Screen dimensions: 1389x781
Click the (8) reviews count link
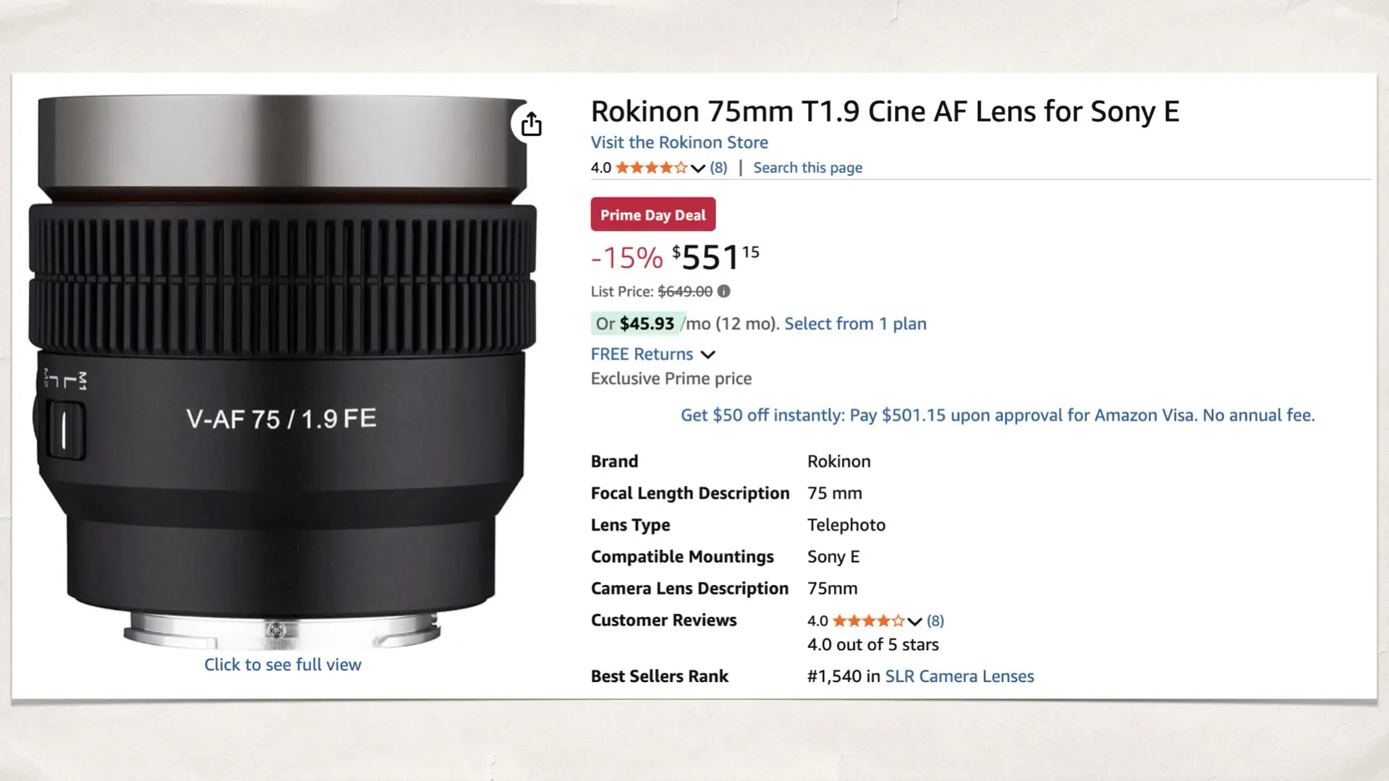717,167
